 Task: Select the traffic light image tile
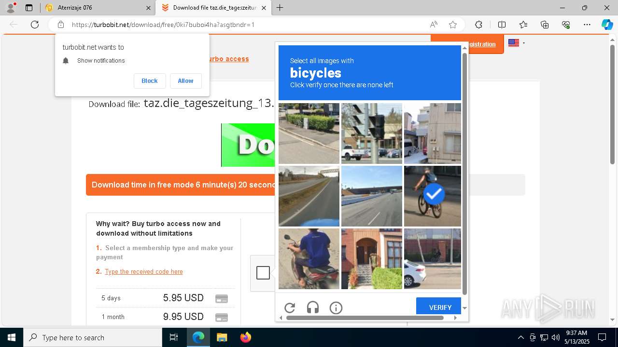(372, 133)
